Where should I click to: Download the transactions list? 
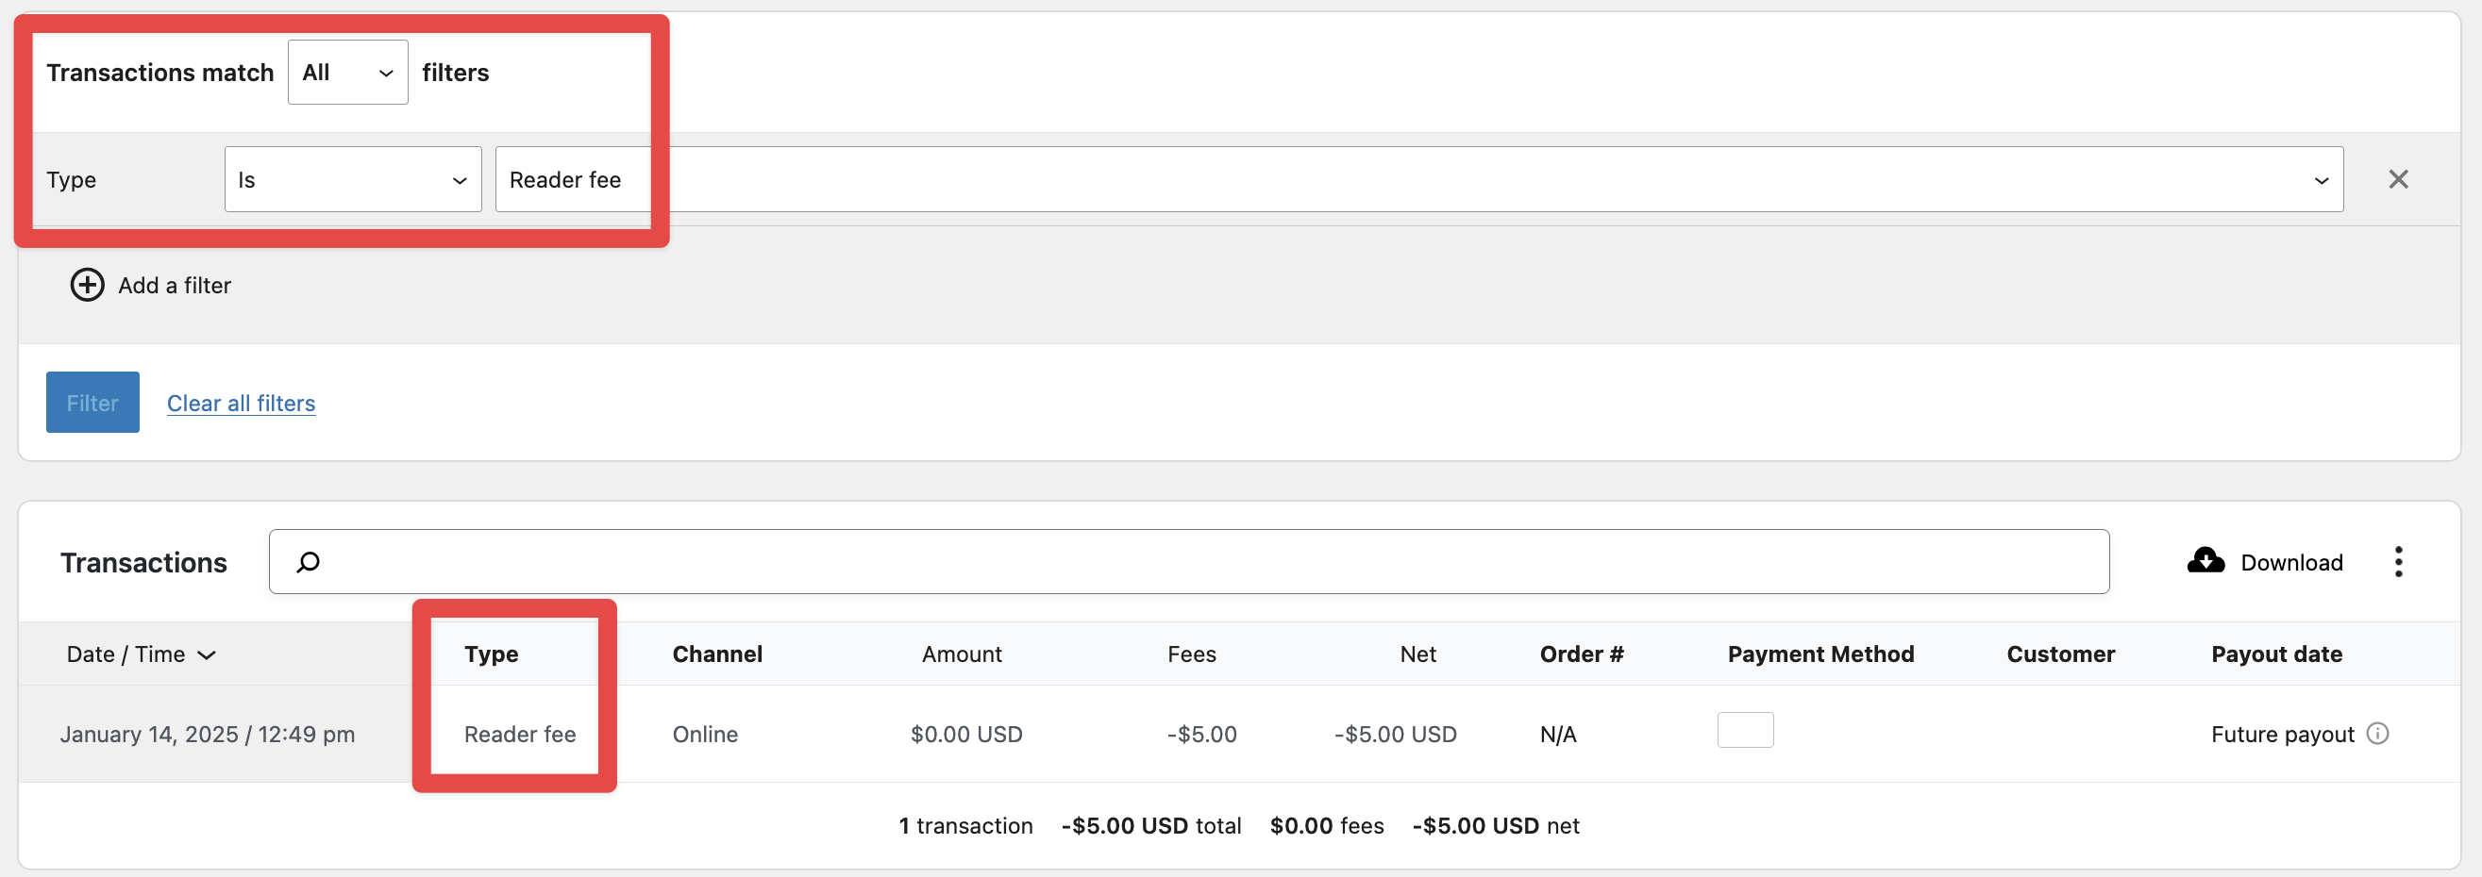(x=2264, y=561)
